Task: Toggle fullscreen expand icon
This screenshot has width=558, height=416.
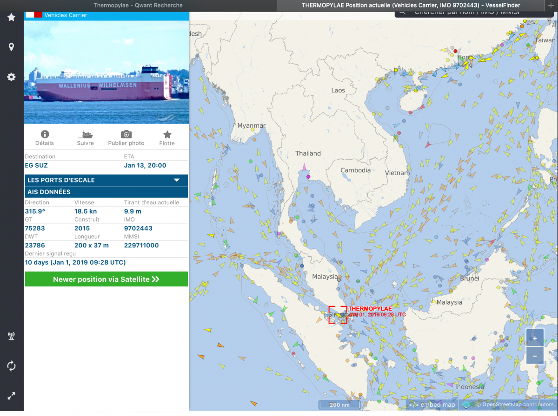Action: pos(11,396)
